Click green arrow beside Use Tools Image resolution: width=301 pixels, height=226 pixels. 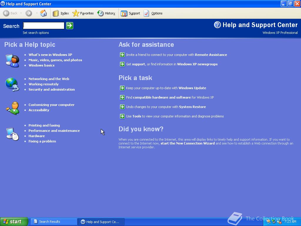point(122,116)
